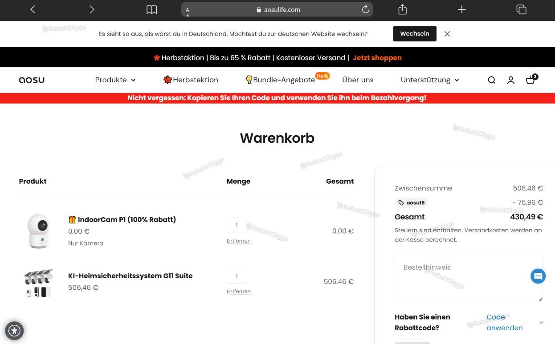Screen dimensions: 555x344
Task: Click the G11 Suite quantity field
Action: tap(237, 276)
